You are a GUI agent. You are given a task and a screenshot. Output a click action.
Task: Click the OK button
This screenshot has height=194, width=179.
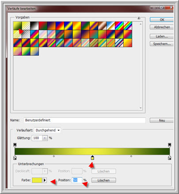[162, 20]
